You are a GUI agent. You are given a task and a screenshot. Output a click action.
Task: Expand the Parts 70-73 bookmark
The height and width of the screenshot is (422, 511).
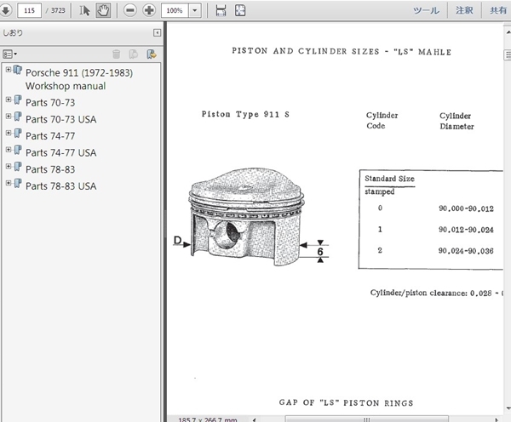(9, 100)
